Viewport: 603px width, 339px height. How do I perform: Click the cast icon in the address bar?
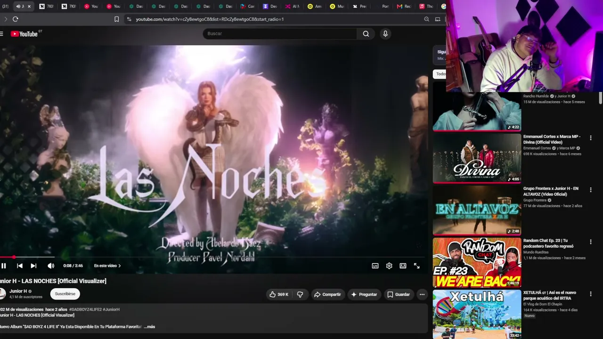tap(438, 19)
